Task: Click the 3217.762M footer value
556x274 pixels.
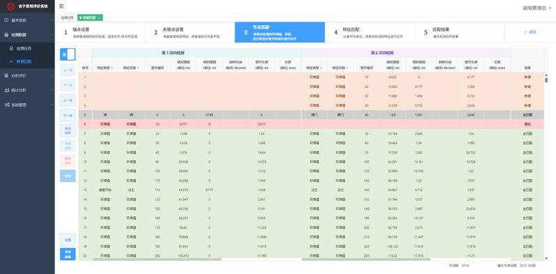Action: (x=527, y=266)
